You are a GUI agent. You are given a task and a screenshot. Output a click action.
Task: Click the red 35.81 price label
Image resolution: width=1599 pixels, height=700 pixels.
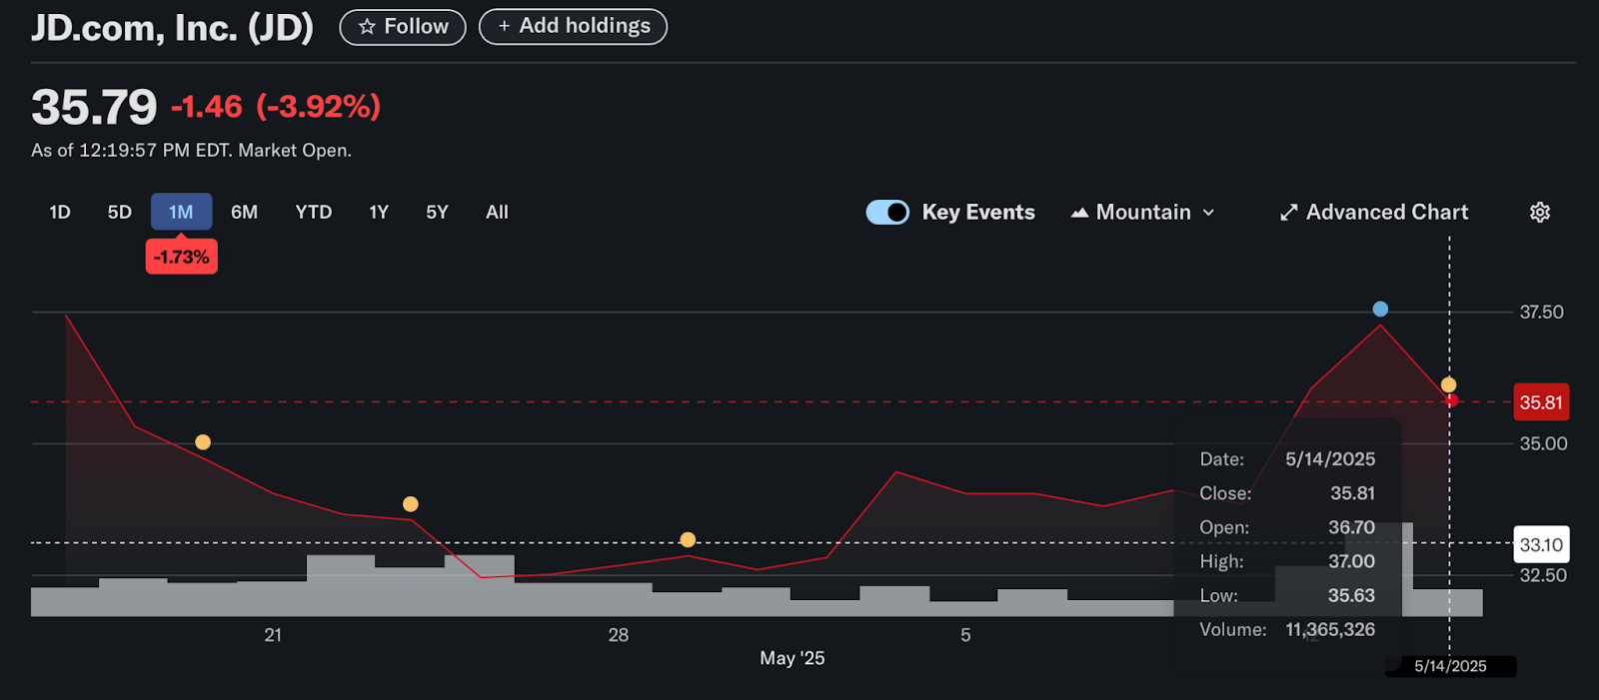1541,402
